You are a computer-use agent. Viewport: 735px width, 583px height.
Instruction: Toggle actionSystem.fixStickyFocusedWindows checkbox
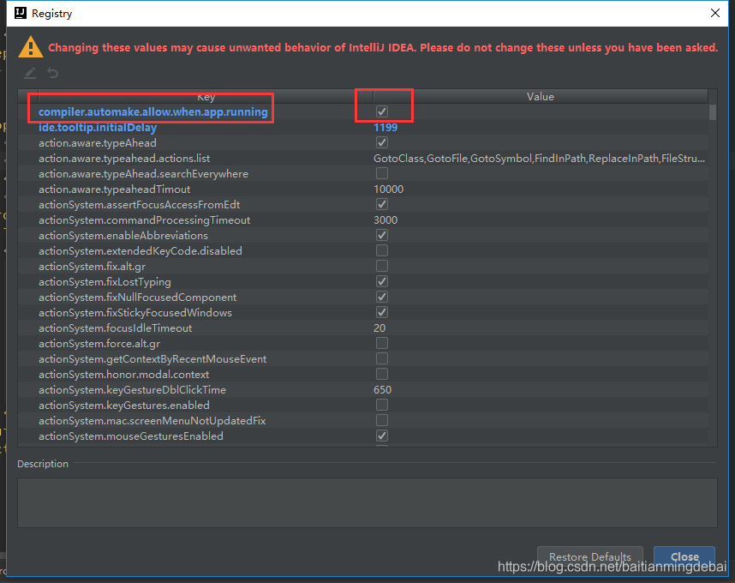pyautogui.click(x=382, y=313)
